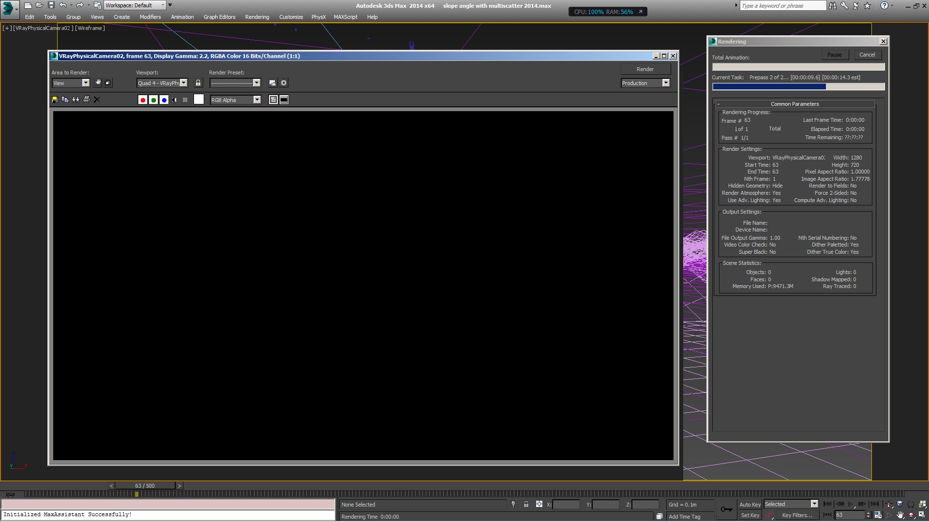Toggle the red channel display
Screen dimensions: 929x522
[143, 100]
